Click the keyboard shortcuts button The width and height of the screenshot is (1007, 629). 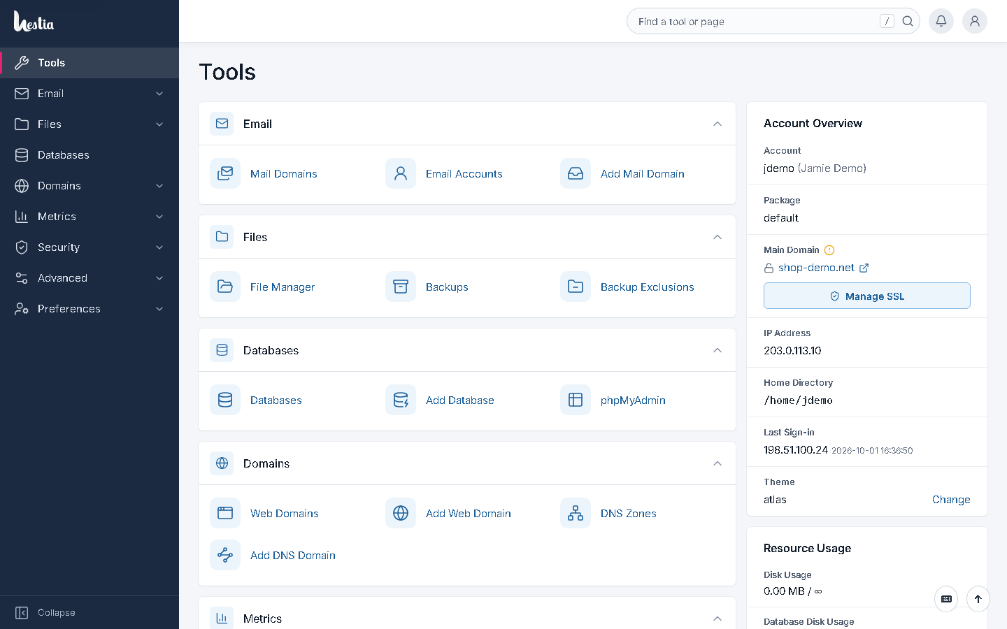[x=946, y=599]
